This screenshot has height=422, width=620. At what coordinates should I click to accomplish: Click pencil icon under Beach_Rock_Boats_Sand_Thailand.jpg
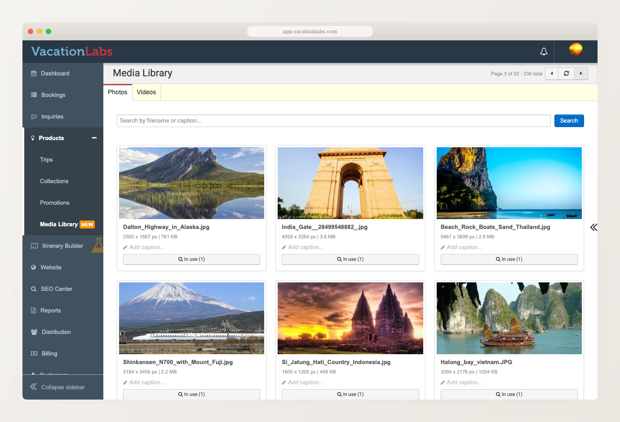(x=443, y=248)
